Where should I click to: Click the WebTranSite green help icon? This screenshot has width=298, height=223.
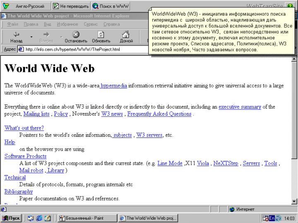pos(290,6)
